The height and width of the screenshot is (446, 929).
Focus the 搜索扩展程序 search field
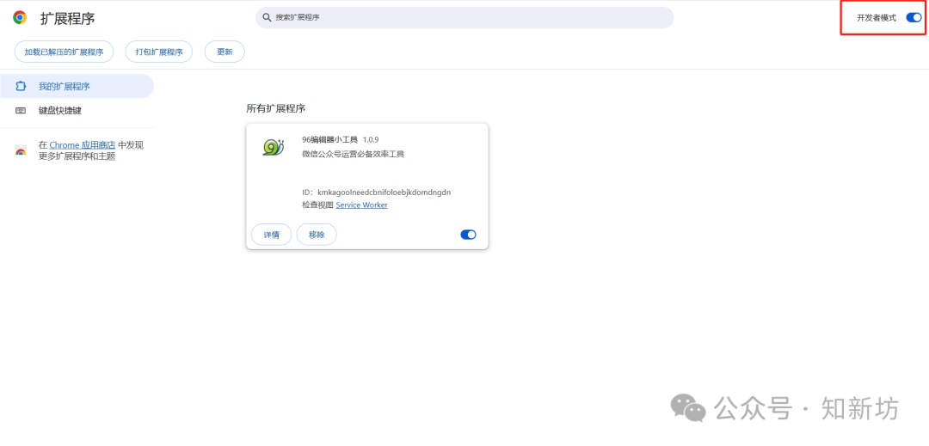464,18
